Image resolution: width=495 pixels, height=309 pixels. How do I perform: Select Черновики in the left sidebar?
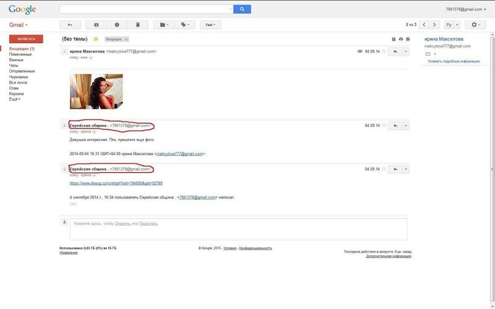click(20, 77)
